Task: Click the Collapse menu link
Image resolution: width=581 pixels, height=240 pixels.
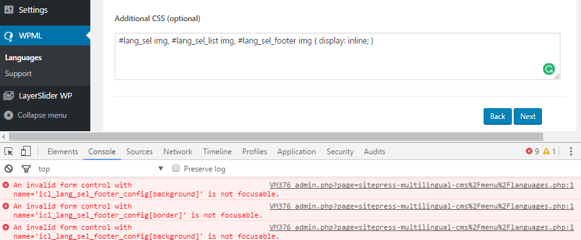Action: [42, 115]
